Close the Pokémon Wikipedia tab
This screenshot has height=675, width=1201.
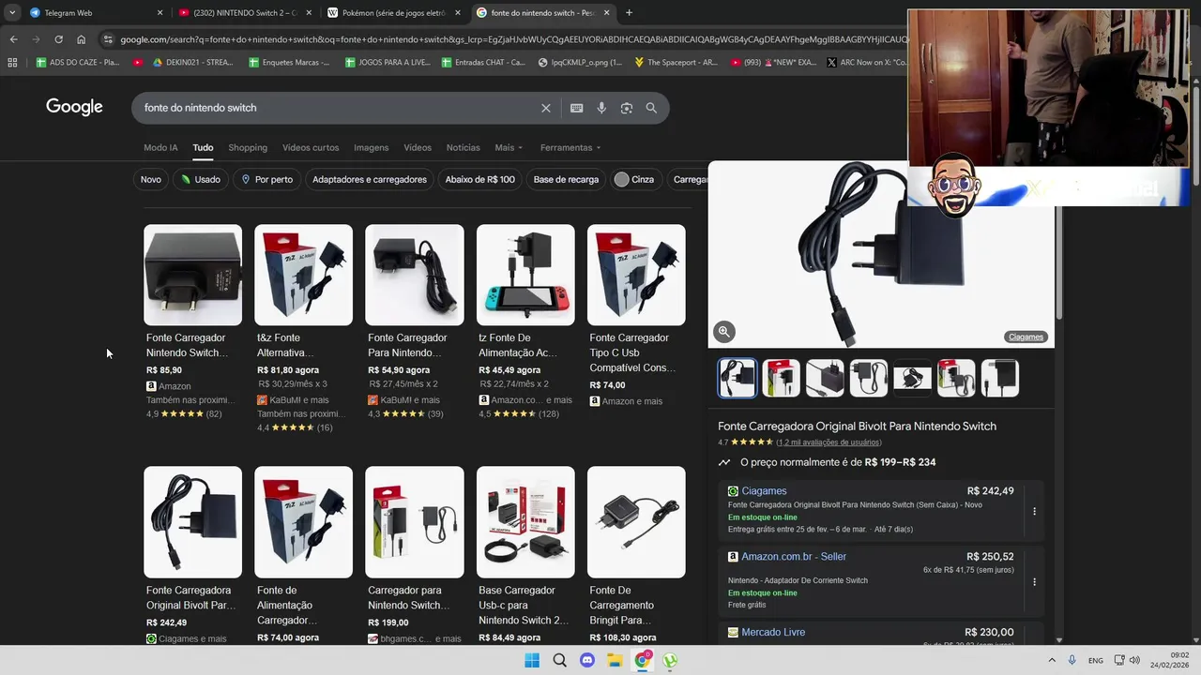tap(458, 13)
